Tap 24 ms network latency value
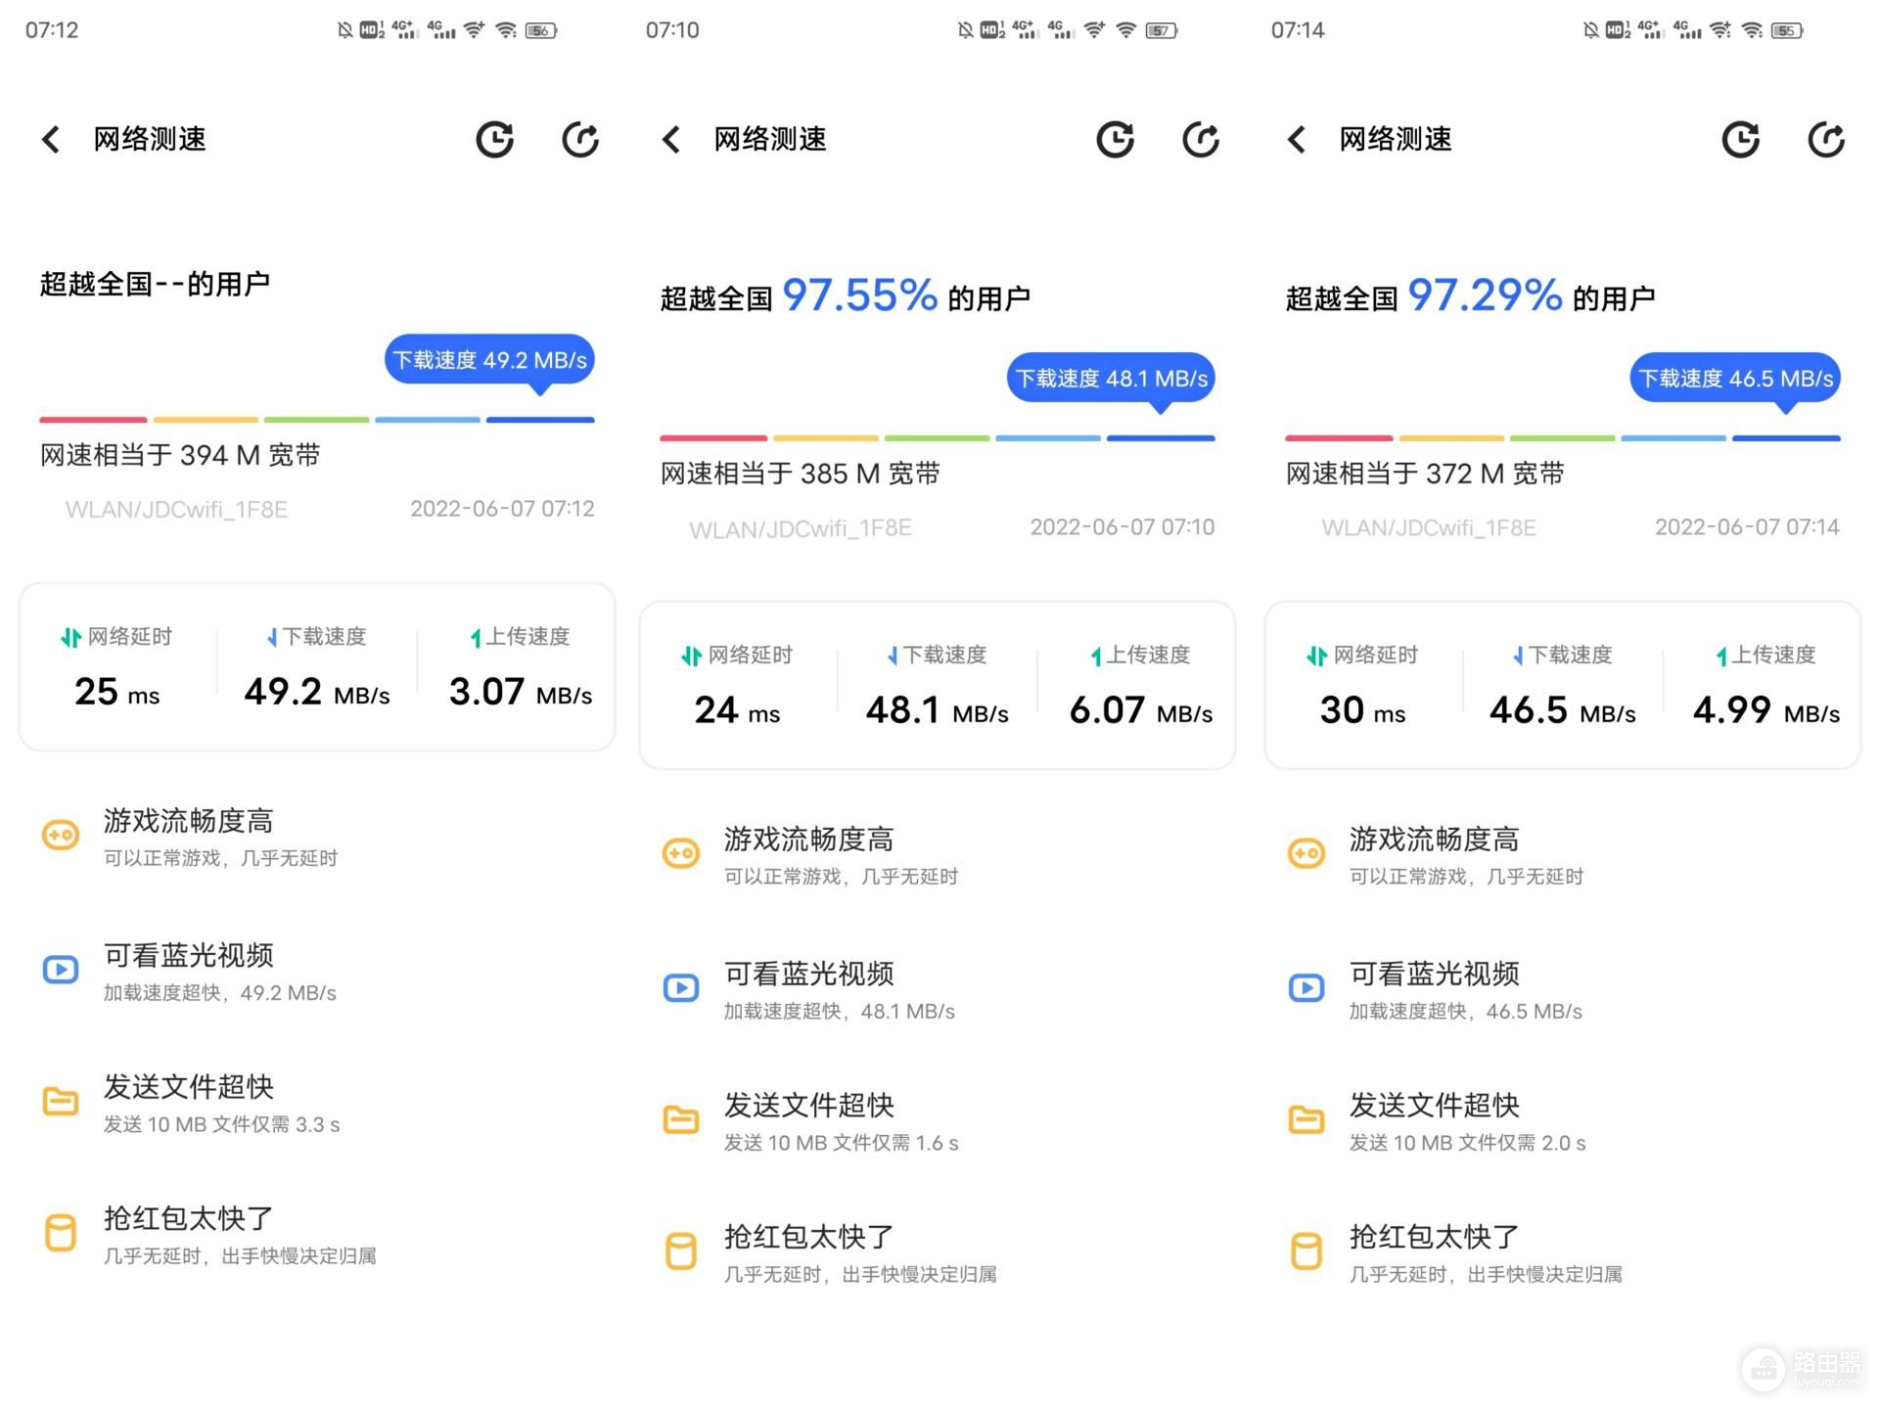Screen dimensions: 1879x1409 point(737,710)
